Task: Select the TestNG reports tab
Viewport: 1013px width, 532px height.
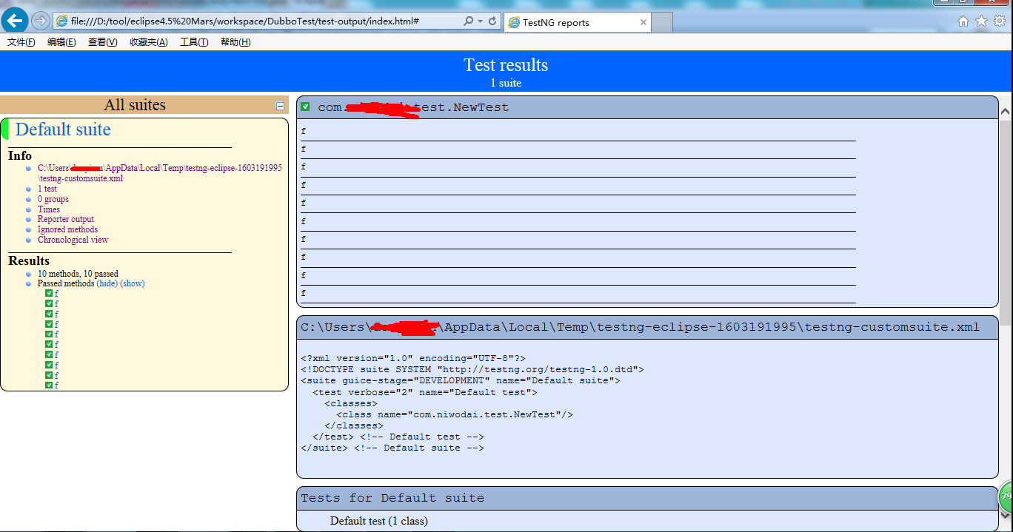Action: click(x=578, y=22)
